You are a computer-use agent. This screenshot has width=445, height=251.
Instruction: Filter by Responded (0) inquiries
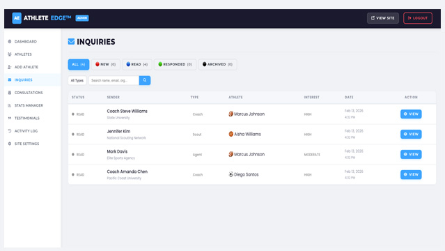pos(175,65)
